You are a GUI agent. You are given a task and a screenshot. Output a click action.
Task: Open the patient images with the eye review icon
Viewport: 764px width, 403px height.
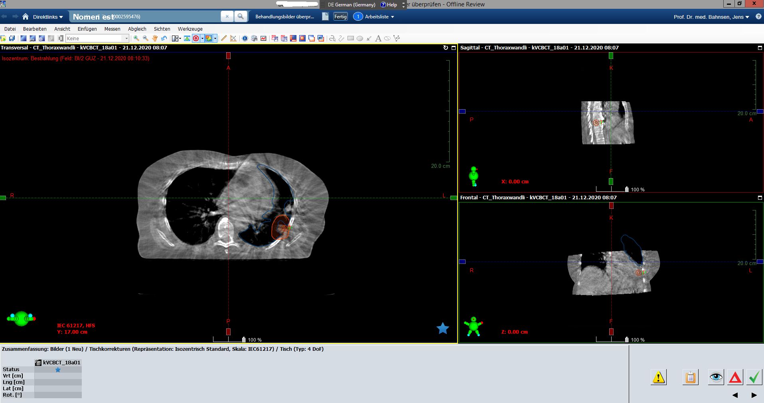coord(716,377)
